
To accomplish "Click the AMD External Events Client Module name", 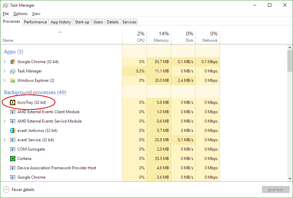I will (x=48, y=112).
